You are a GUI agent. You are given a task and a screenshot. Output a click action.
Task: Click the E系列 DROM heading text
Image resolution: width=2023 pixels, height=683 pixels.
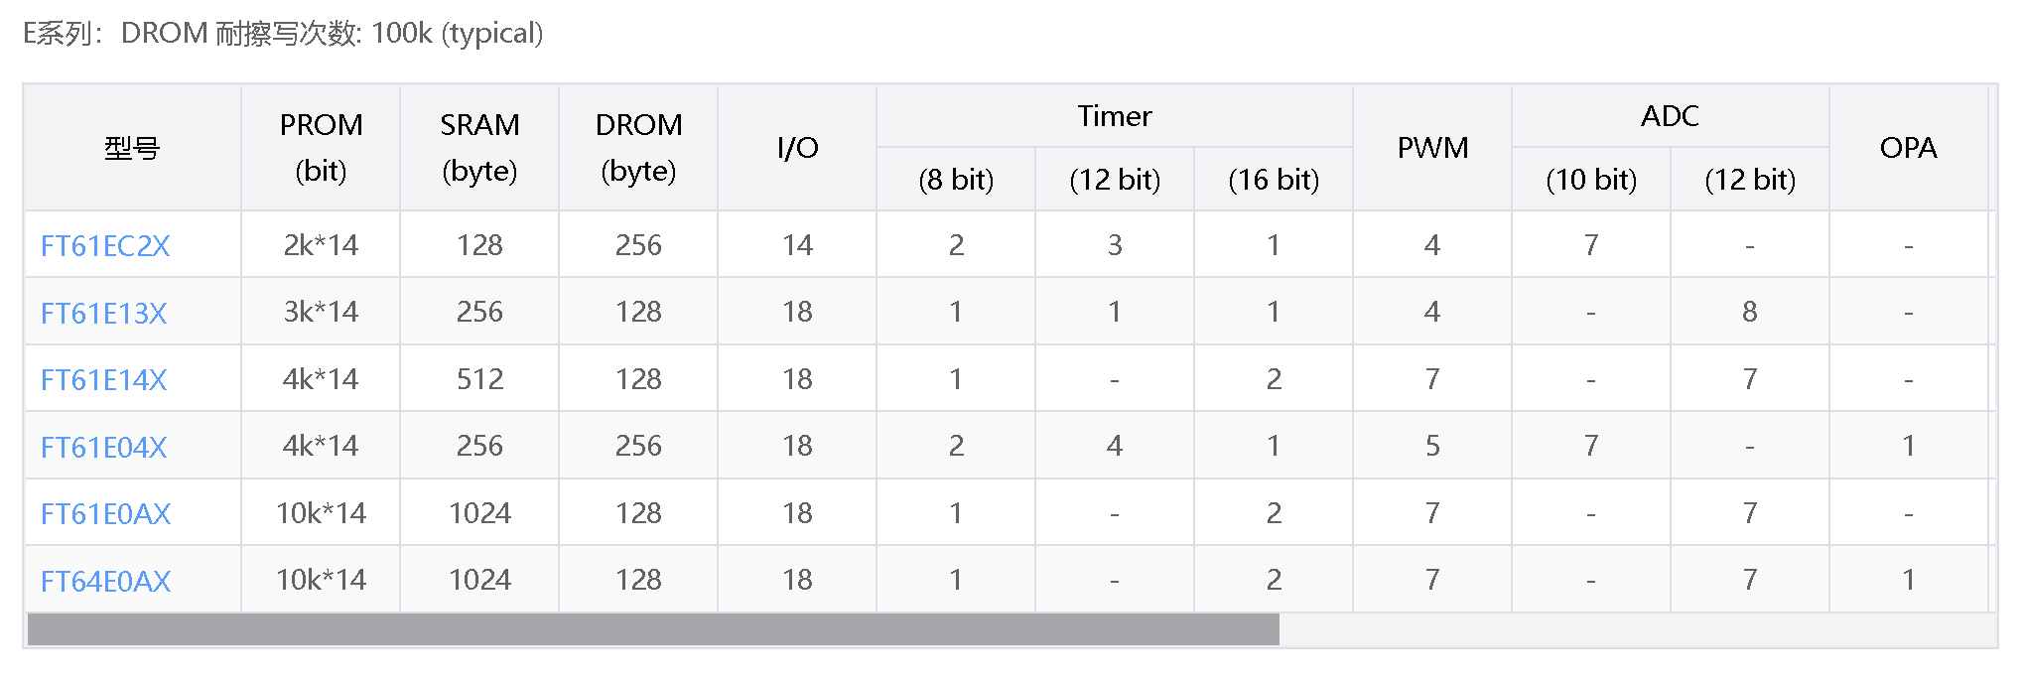[283, 34]
